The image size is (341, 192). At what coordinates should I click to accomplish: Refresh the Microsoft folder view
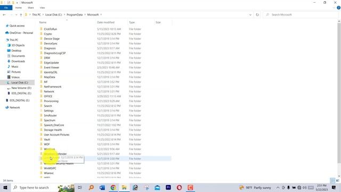257,15
